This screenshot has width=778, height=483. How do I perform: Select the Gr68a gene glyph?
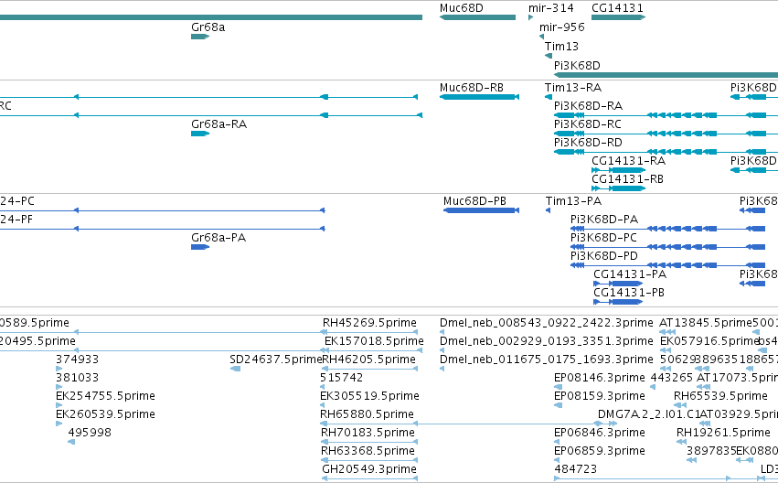[200, 37]
